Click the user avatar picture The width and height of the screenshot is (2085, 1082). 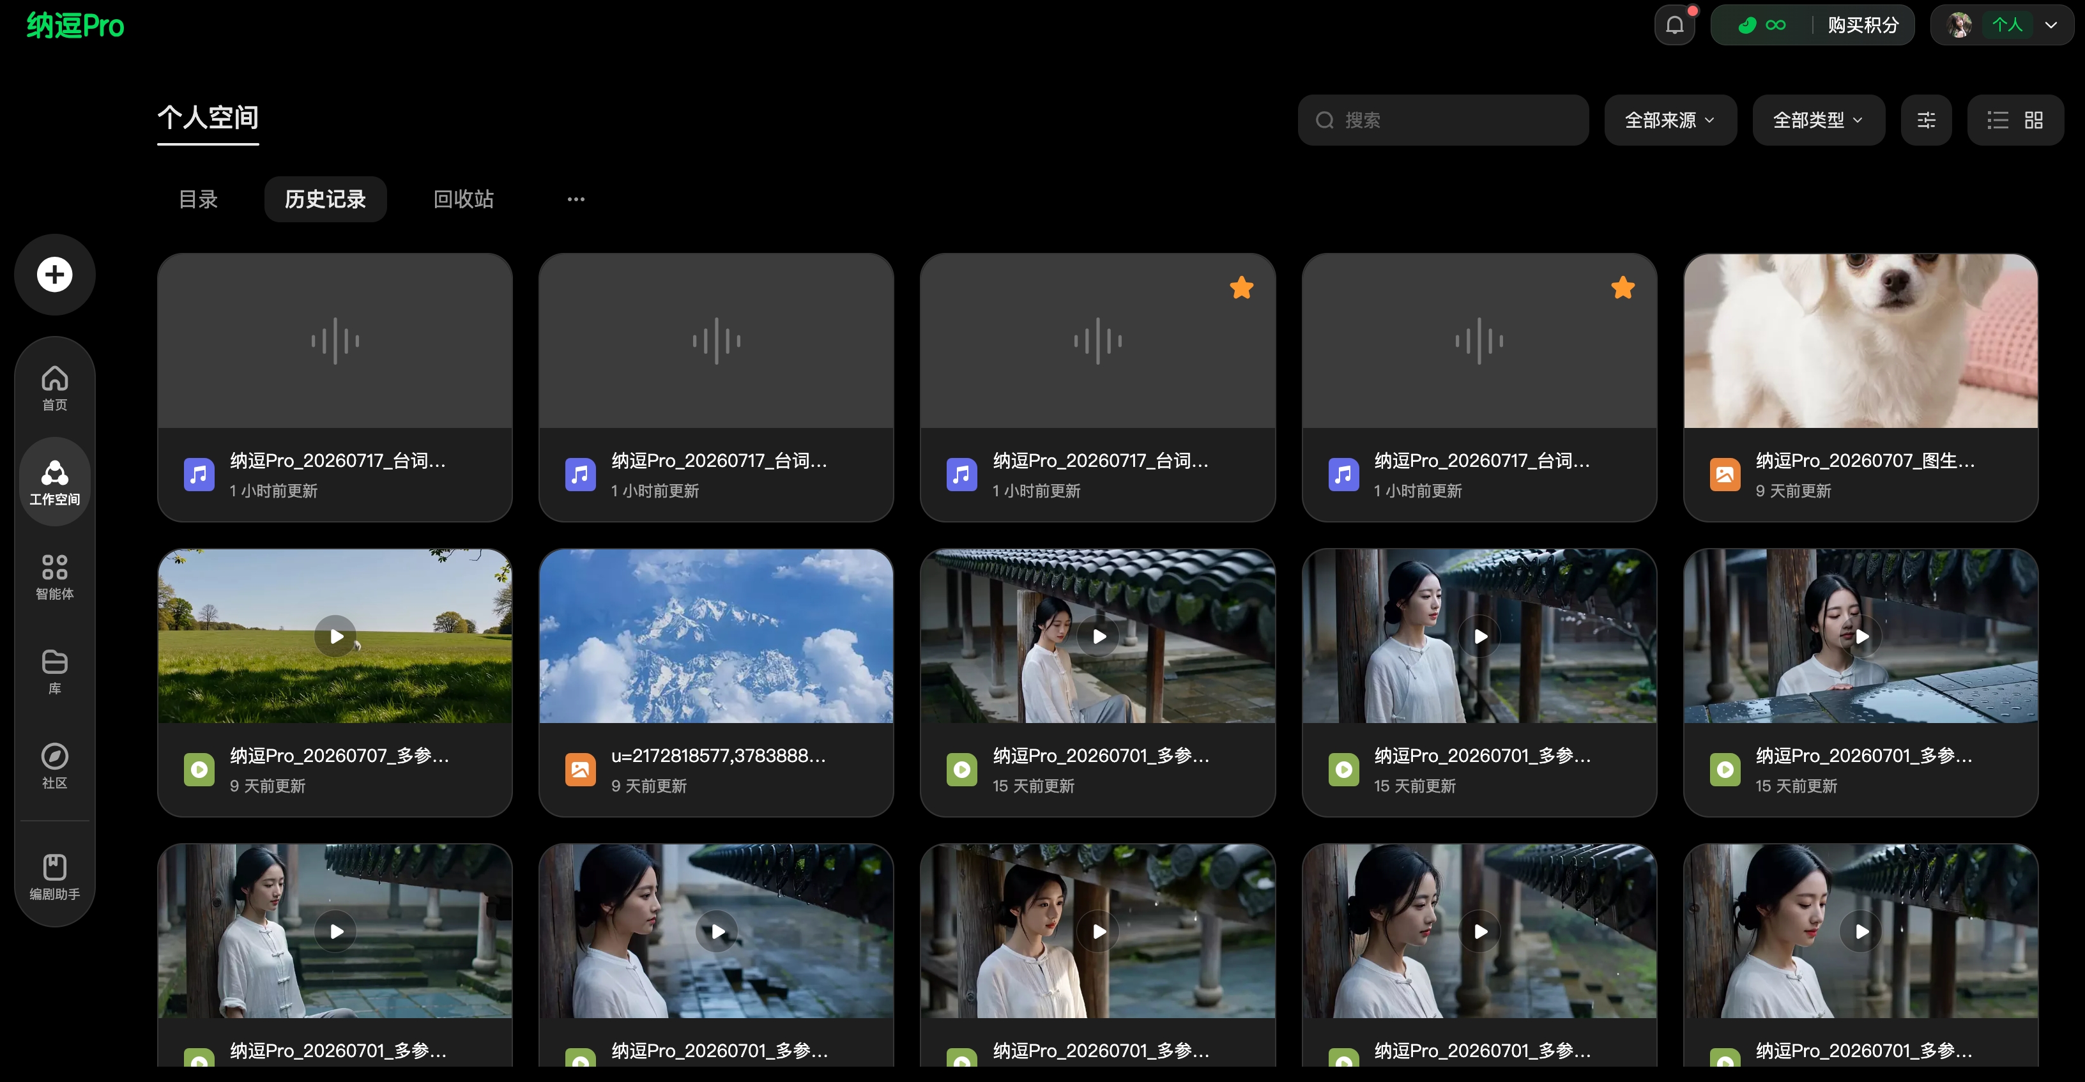pyautogui.click(x=1960, y=25)
